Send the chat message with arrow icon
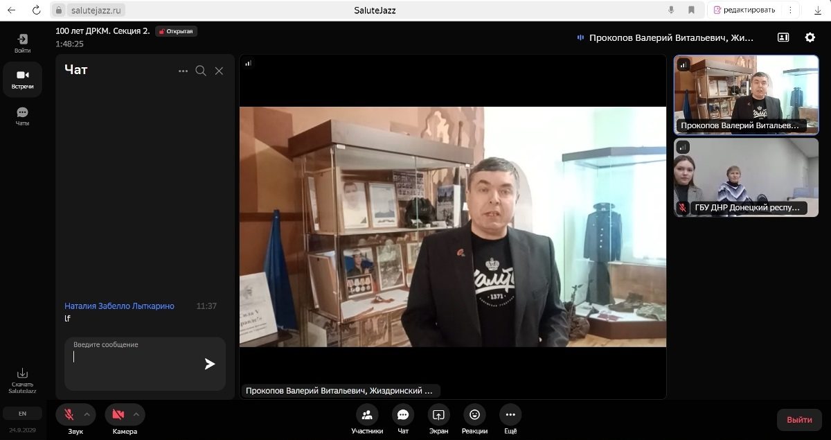The image size is (831, 440). (x=209, y=364)
